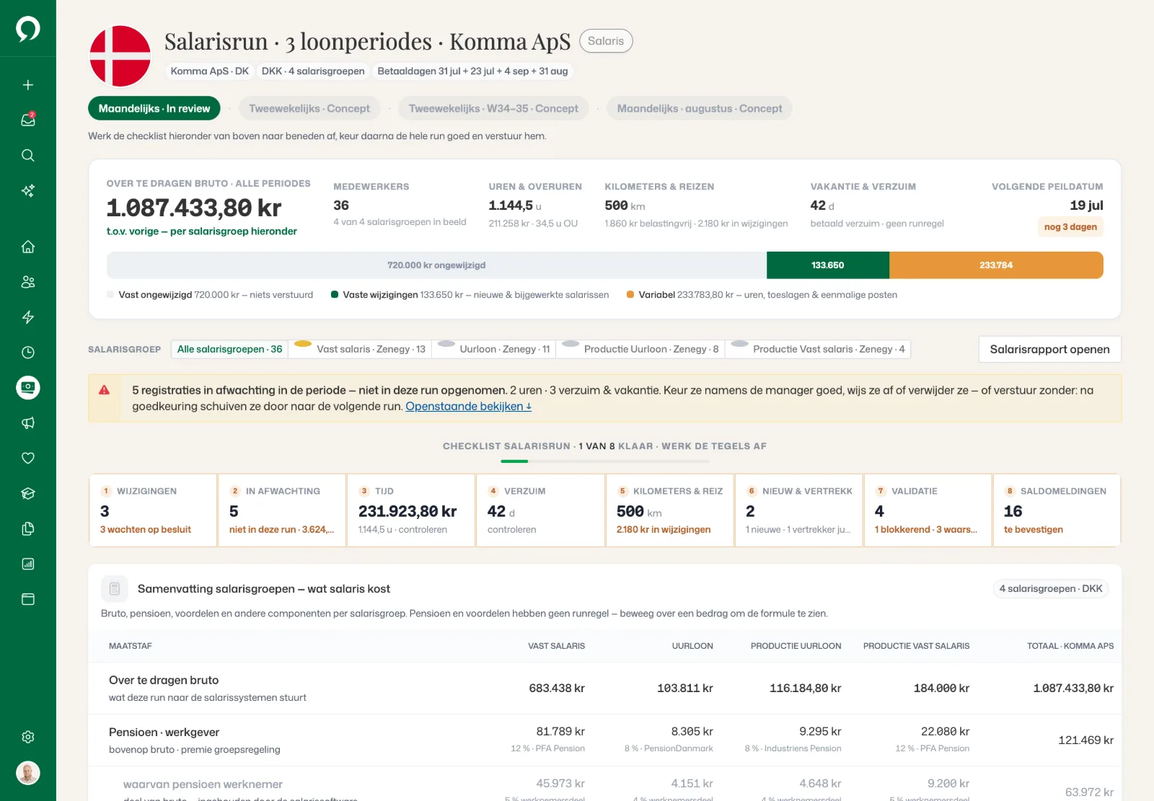Screen dimensions: 1154x801
Task: Select the highlighted payroll icon in sidebar
Action: coord(28,388)
